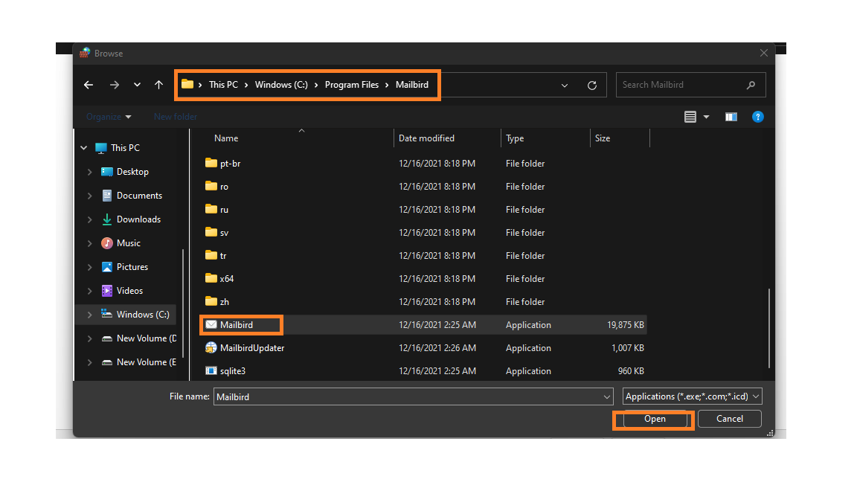Select the zh folder

(x=224, y=302)
